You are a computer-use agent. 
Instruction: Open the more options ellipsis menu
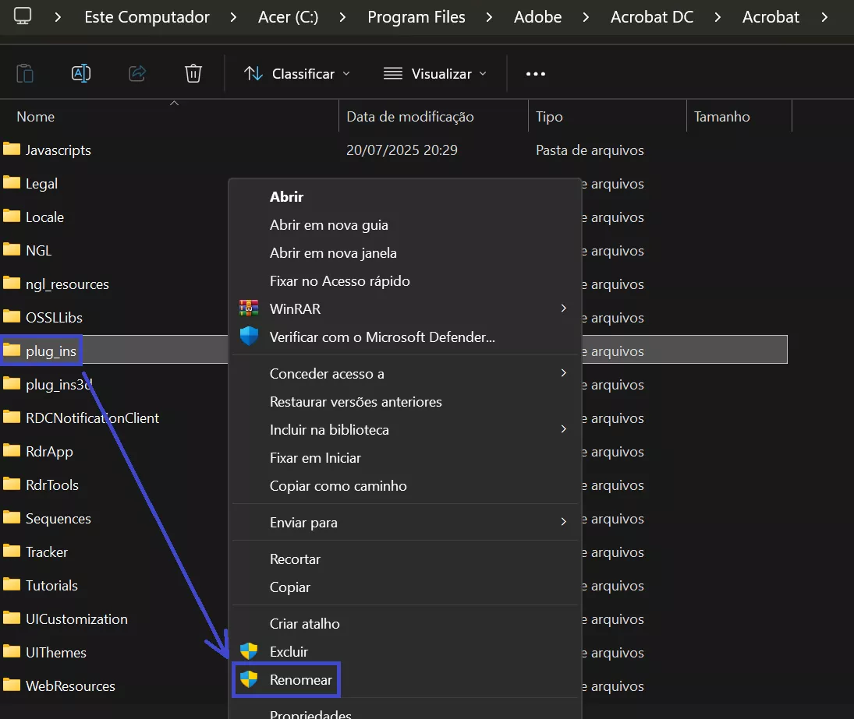535,73
